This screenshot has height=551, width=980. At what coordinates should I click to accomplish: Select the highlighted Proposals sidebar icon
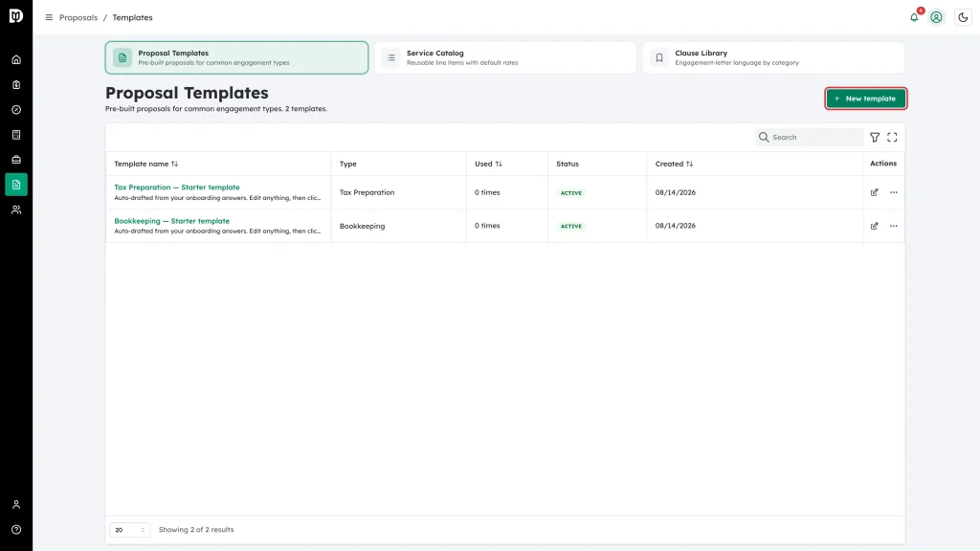[16, 185]
